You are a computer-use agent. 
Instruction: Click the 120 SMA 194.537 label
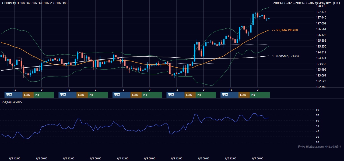tap(286, 56)
